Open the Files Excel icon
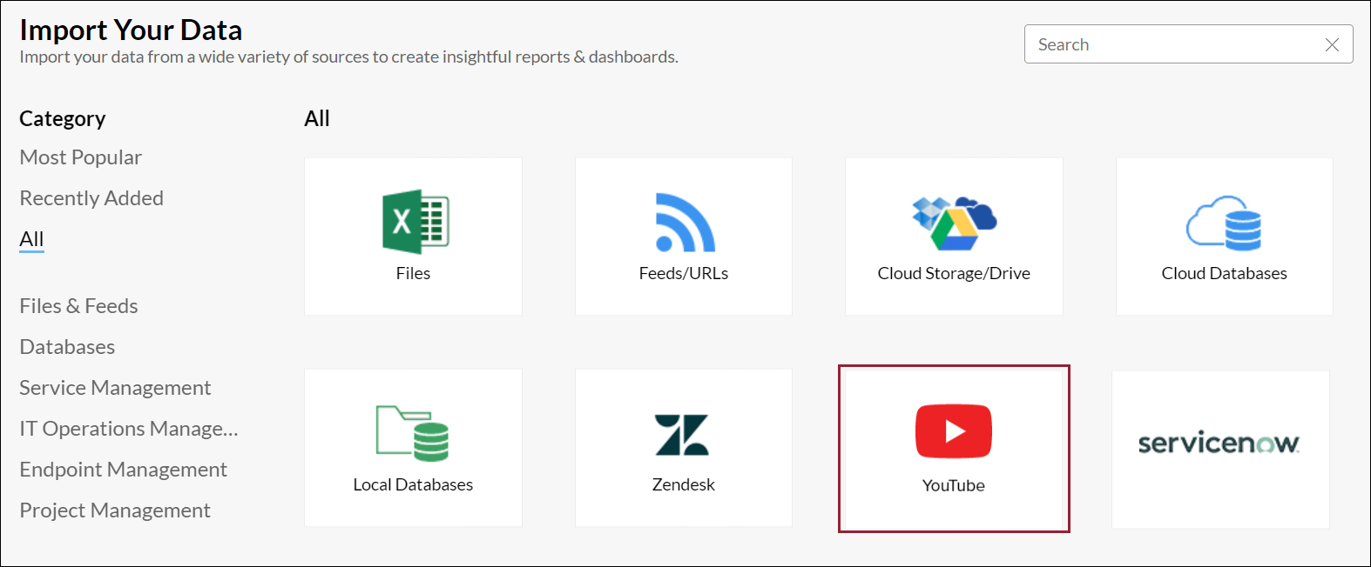Viewport: 1371px width, 567px height. coord(415,222)
